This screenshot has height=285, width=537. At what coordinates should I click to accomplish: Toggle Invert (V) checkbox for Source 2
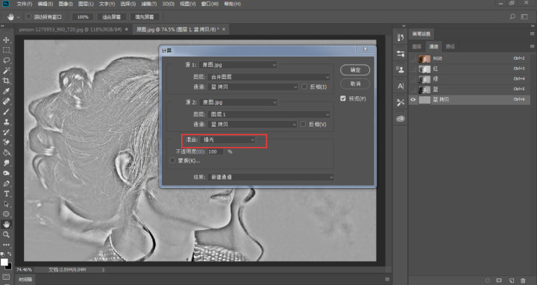tap(303, 124)
